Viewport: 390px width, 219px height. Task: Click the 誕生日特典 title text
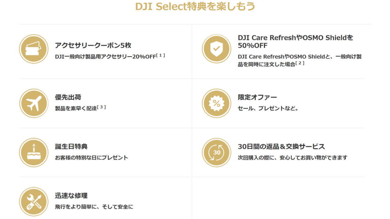(71, 146)
